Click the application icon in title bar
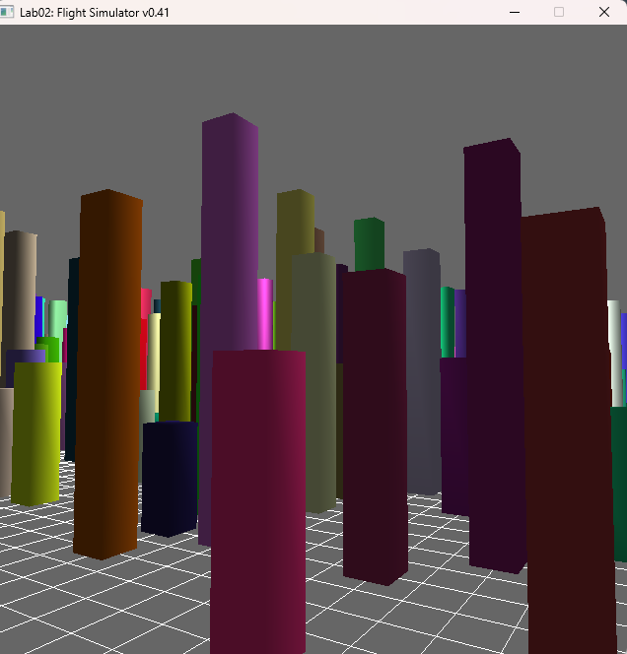 pyautogui.click(x=10, y=12)
